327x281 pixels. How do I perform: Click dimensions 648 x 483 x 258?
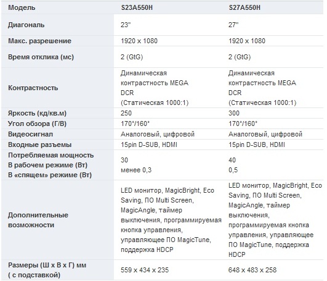252,270
